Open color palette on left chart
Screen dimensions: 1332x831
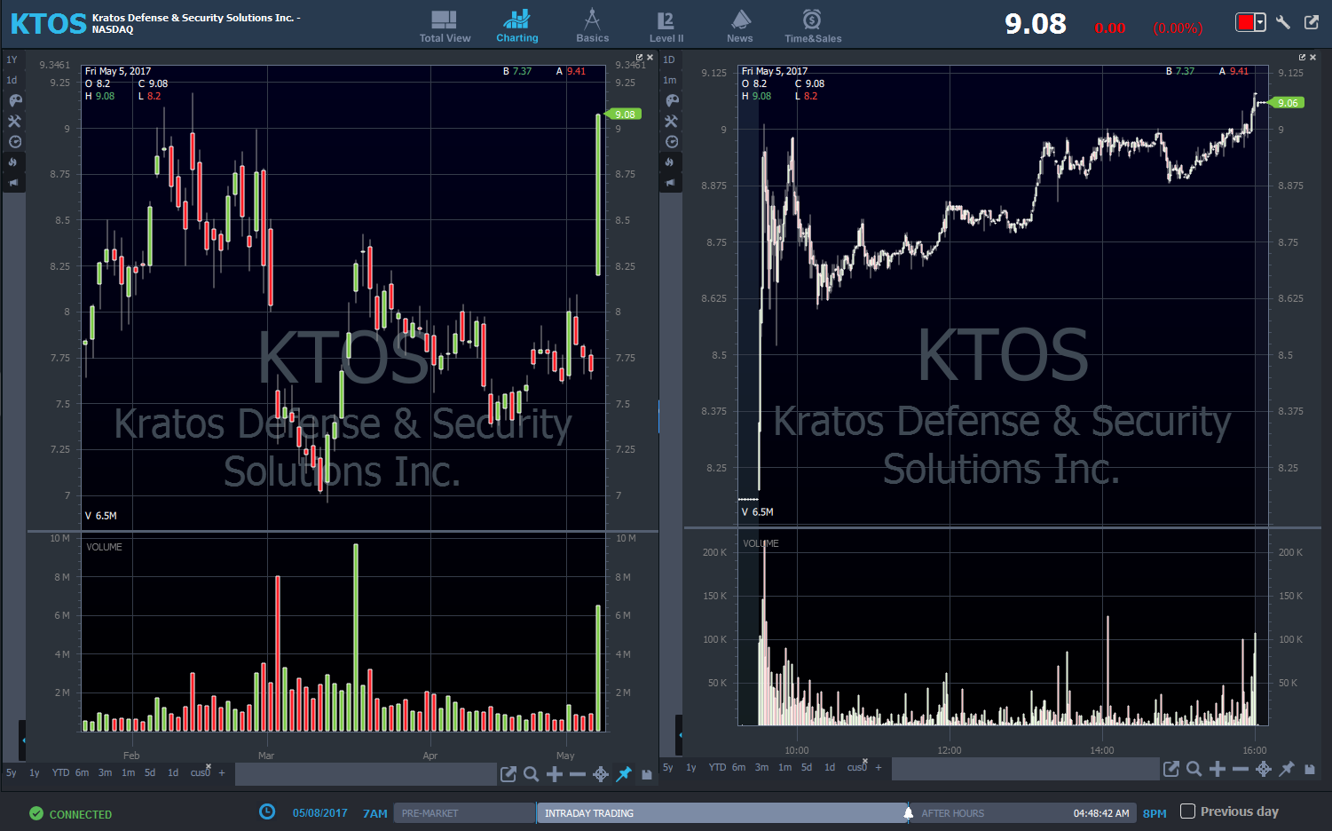click(x=15, y=100)
